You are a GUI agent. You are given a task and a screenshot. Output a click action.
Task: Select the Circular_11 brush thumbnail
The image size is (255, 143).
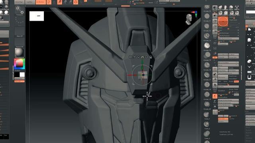(207, 16)
